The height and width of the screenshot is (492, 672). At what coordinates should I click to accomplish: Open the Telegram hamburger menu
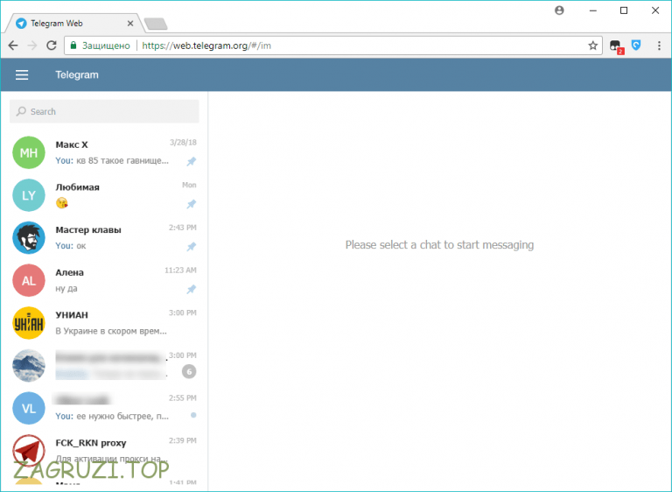(x=22, y=75)
